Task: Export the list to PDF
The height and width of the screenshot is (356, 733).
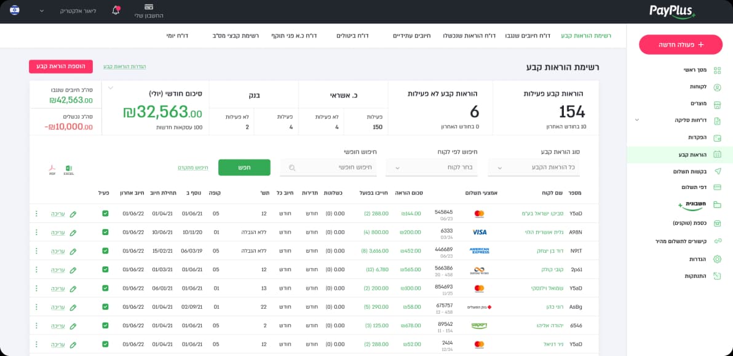Action: [52, 170]
